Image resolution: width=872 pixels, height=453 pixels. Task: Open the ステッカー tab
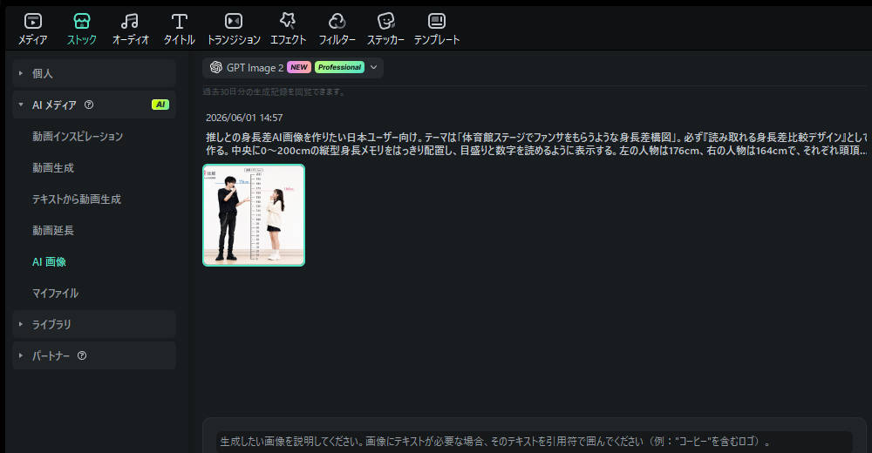pos(385,30)
